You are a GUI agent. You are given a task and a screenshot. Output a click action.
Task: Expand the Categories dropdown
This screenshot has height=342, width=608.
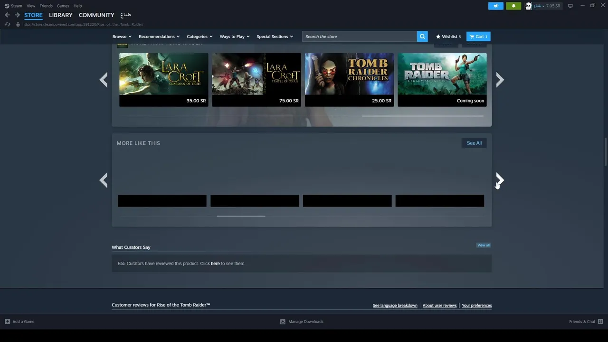click(199, 37)
